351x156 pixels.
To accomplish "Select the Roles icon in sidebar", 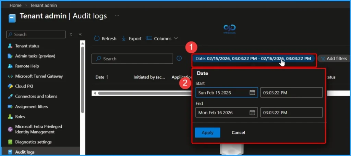I will pyautogui.click(x=10, y=117).
